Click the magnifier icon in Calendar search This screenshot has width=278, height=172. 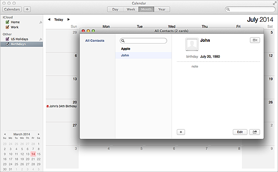coord(228,9)
